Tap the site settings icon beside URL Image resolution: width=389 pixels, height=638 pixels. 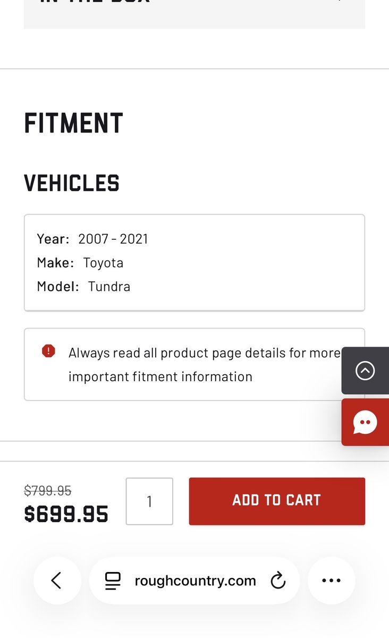pyautogui.click(x=113, y=581)
